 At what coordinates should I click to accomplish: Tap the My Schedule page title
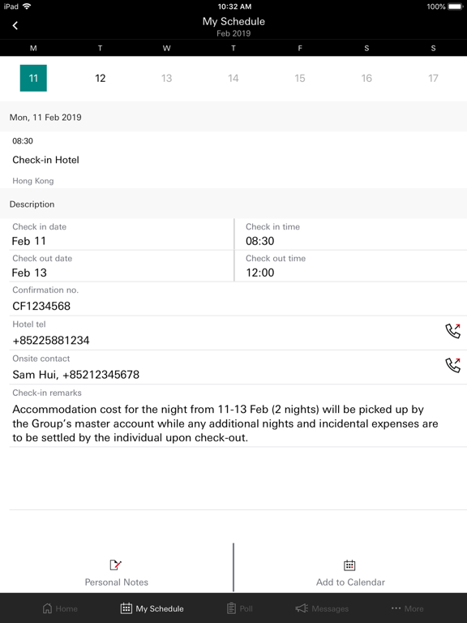233,21
